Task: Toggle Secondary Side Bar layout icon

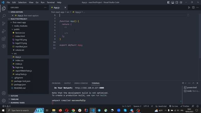Action: [177, 3]
